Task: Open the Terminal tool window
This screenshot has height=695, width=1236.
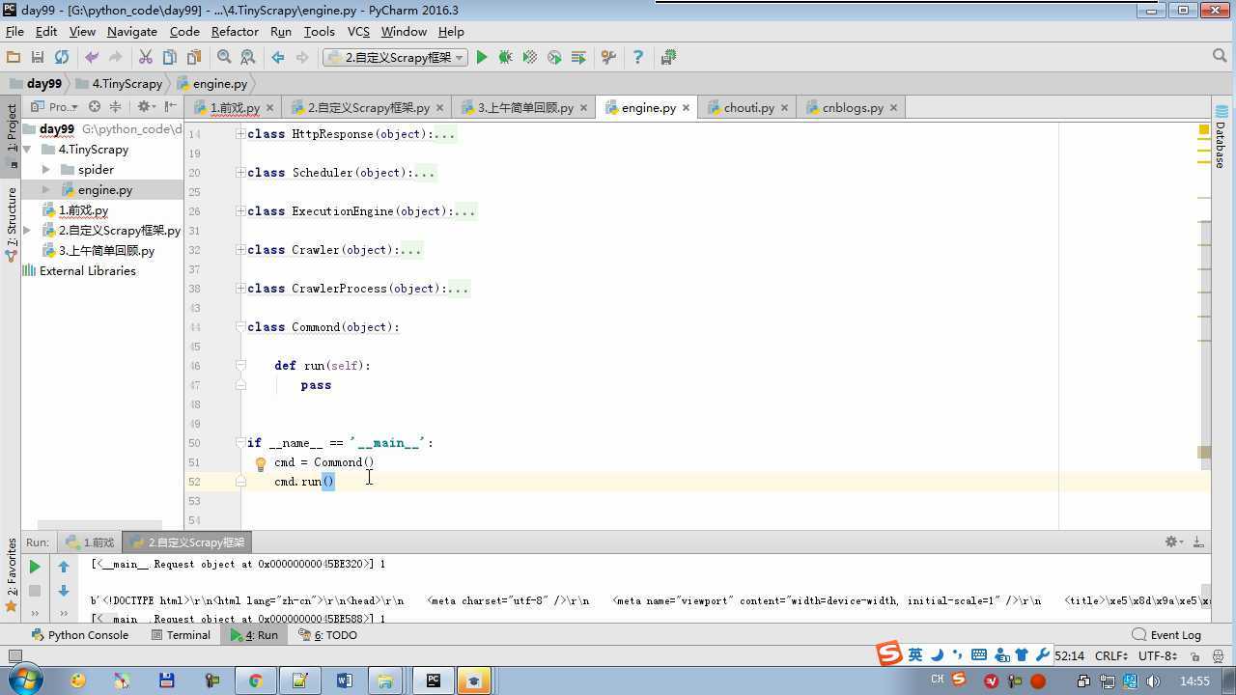Action: point(181,635)
